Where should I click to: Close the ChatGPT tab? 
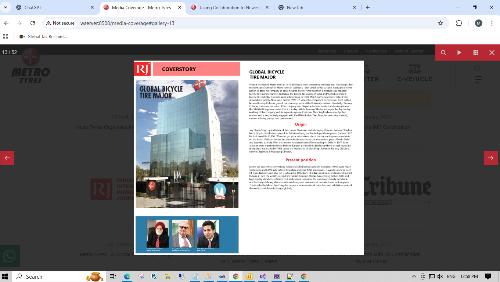click(x=92, y=7)
